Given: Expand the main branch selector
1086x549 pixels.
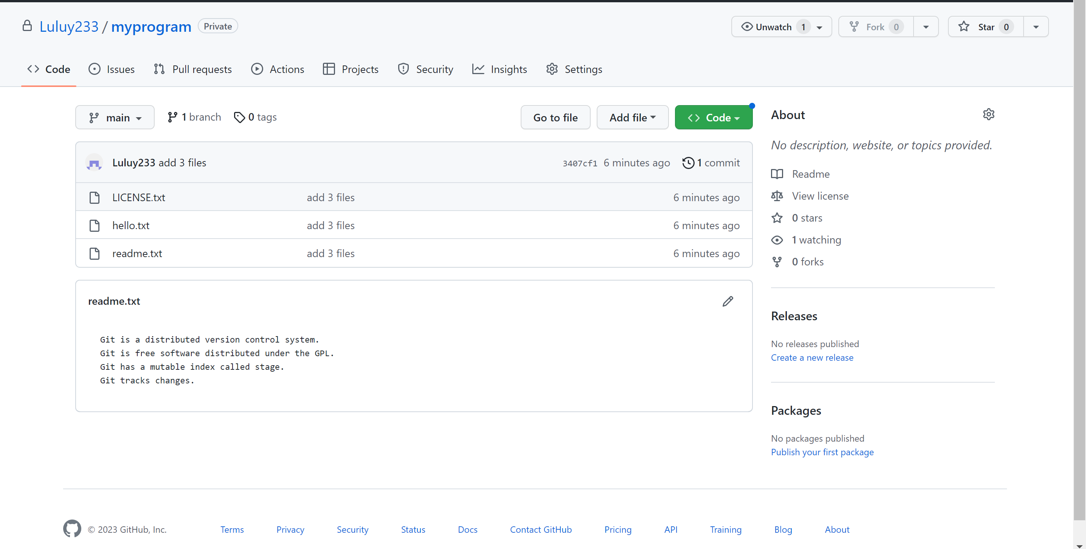Looking at the screenshot, I should click(115, 117).
